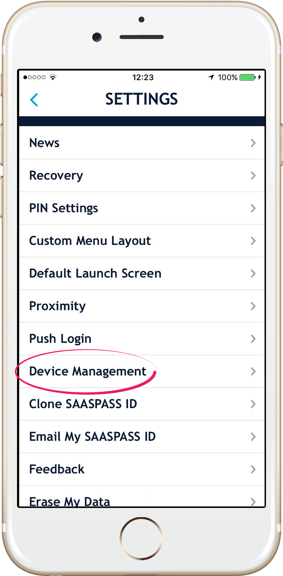Image resolution: width=283 pixels, height=576 pixels.
Task: Tap the Recovery row chevron
Action: pyautogui.click(x=253, y=176)
